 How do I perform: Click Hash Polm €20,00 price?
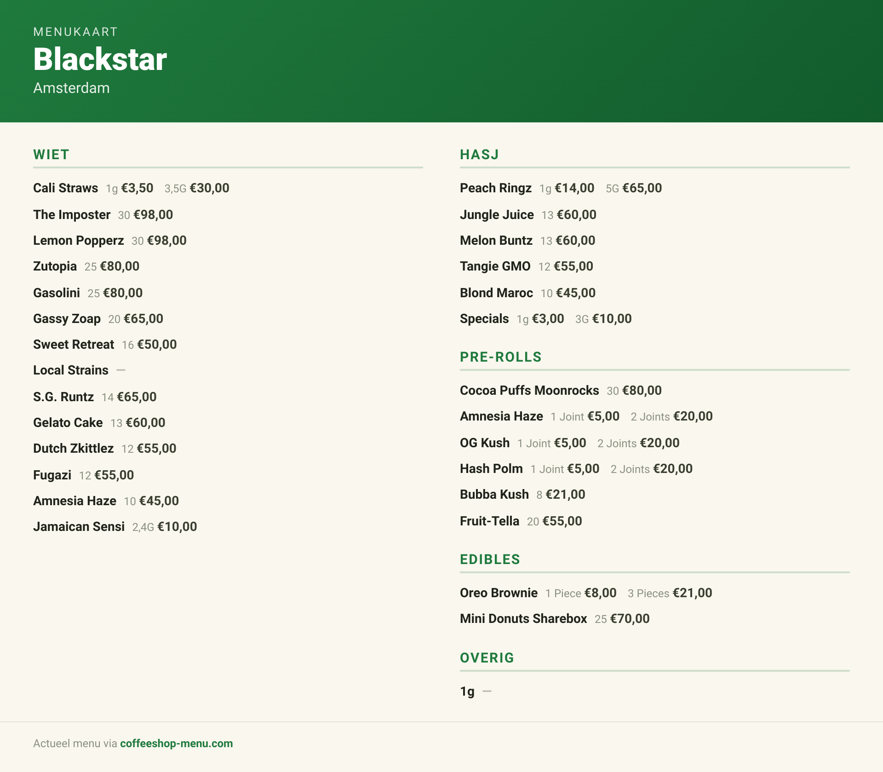click(x=673, y=469)
